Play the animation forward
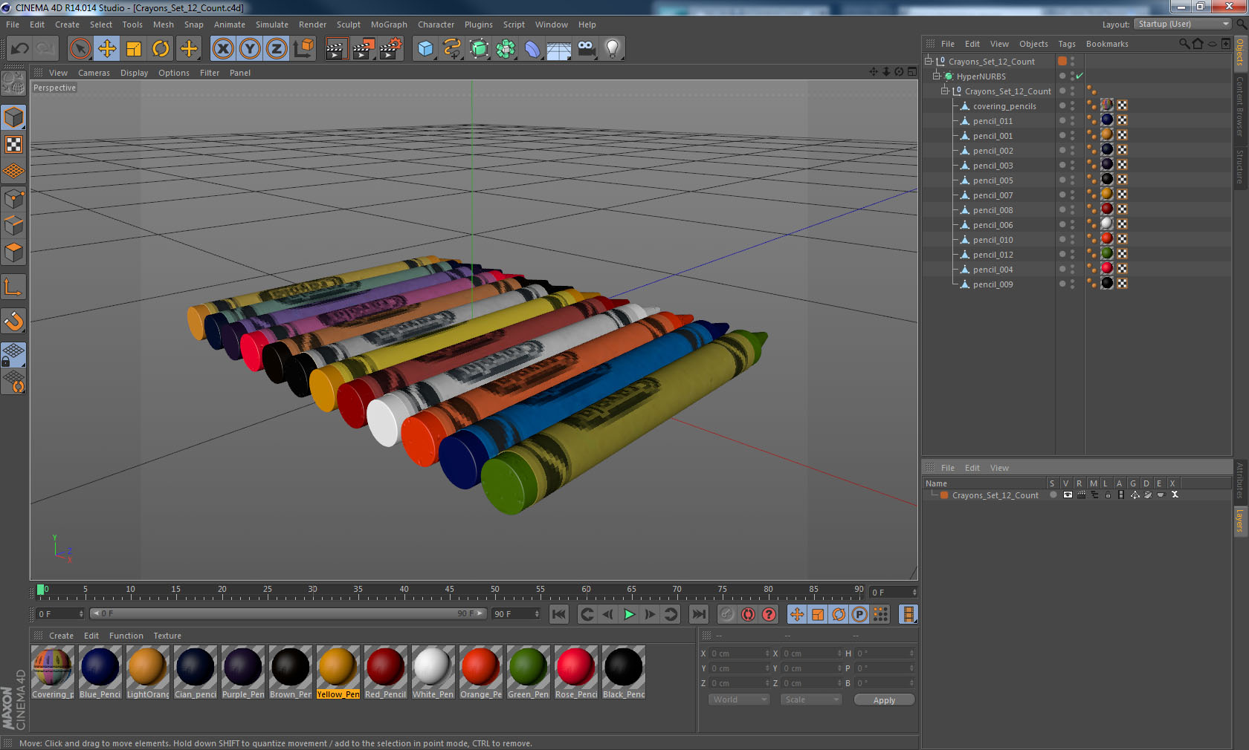 point(629,614)
